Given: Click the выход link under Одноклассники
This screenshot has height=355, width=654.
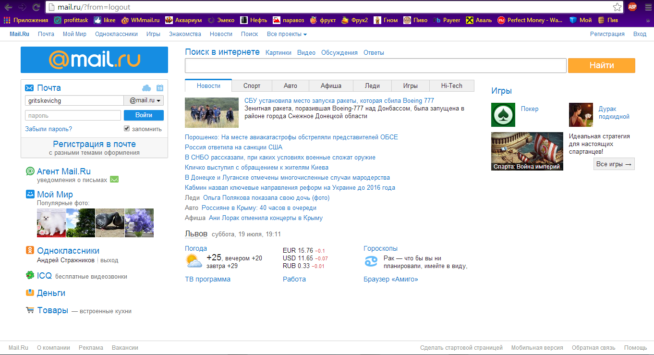Looking at the screenshot, I should (x=109, y=260).
